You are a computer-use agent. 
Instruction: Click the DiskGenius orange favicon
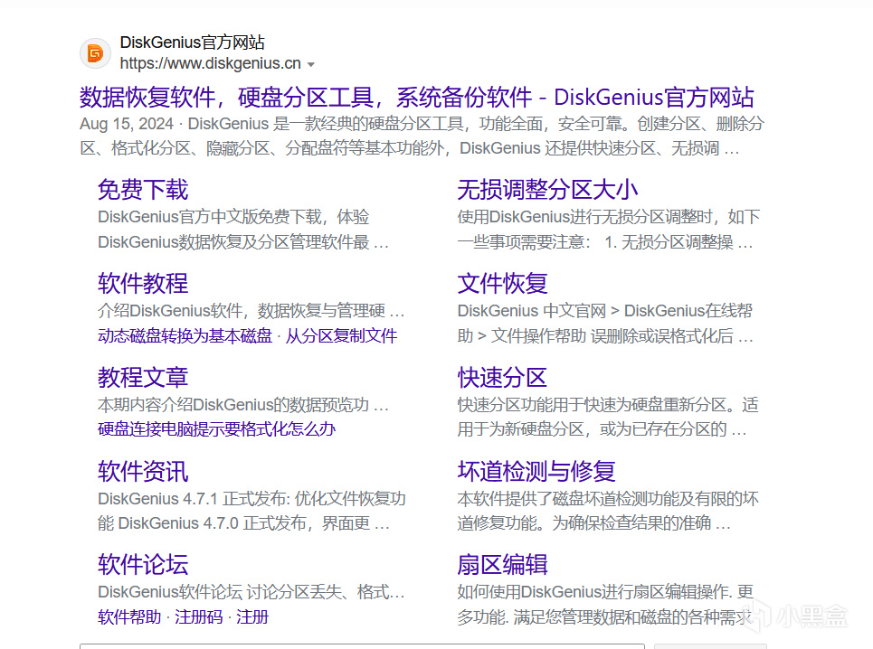click(x=95, y=53)
